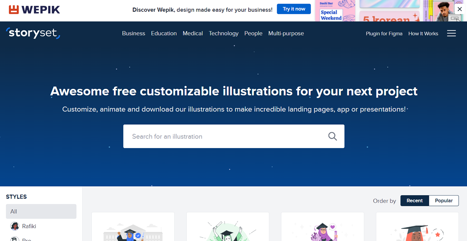Open the Storyset home logo
This screenshot has height=241, width=467.
point(33,33)
